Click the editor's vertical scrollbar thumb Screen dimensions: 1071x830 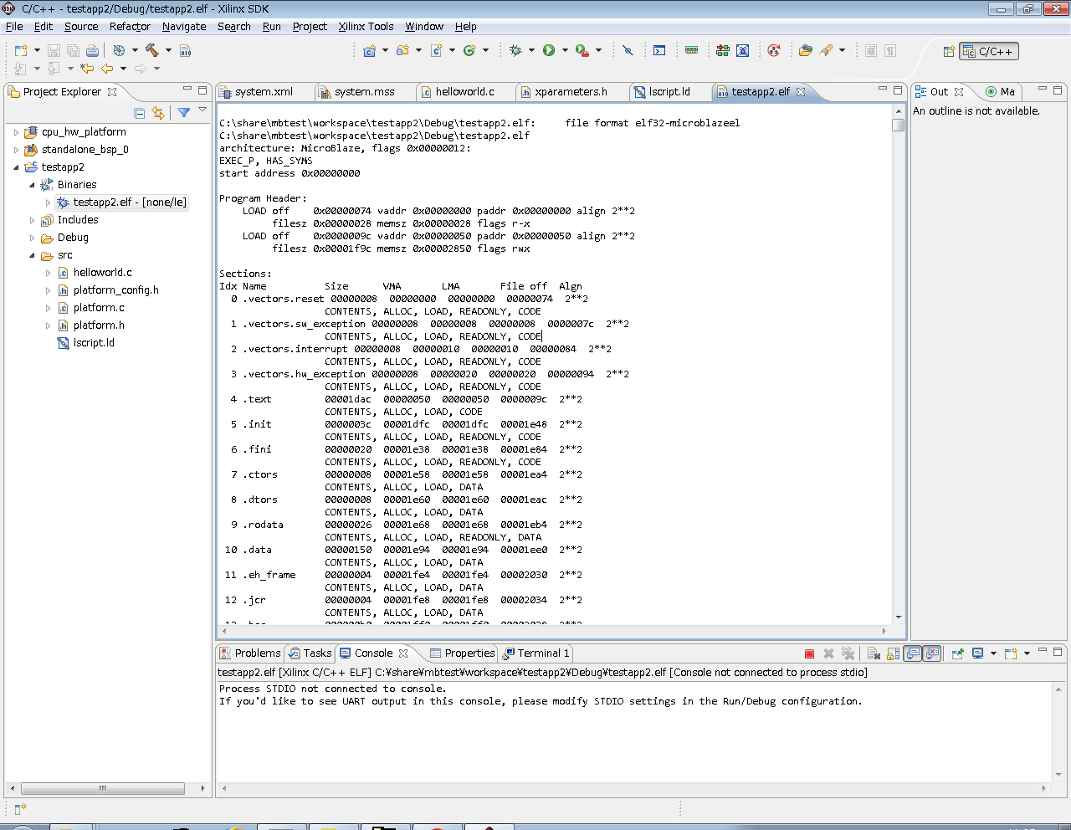point(899,125)
